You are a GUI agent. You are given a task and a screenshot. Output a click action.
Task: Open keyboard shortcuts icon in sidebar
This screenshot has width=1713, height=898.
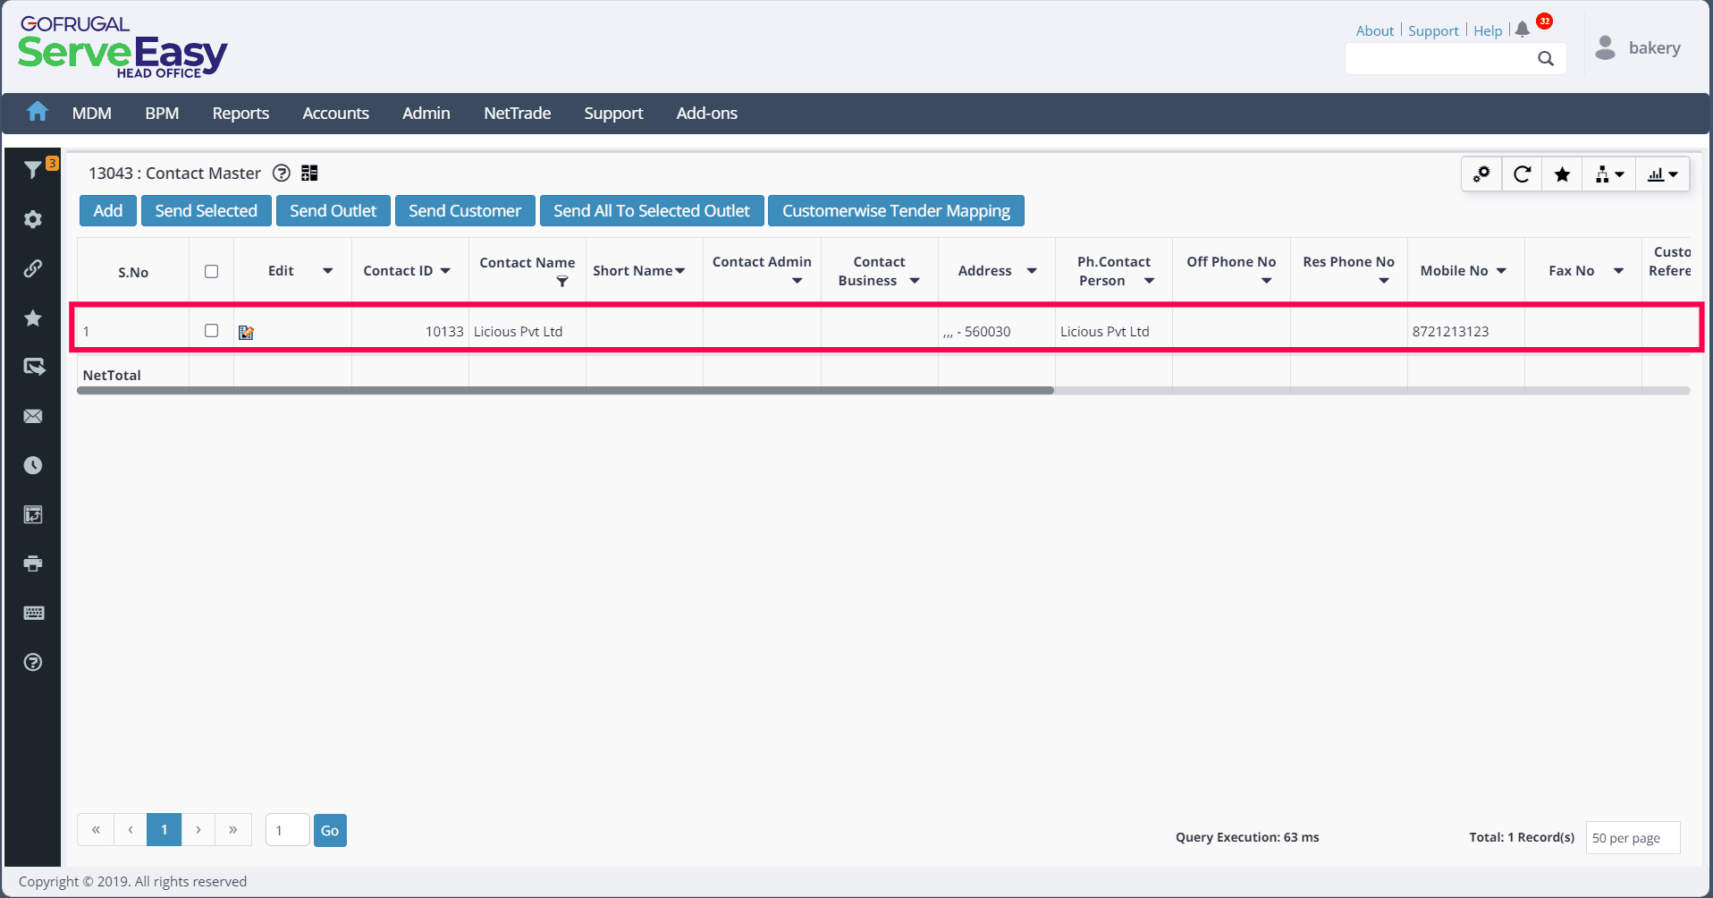[33, 613]
